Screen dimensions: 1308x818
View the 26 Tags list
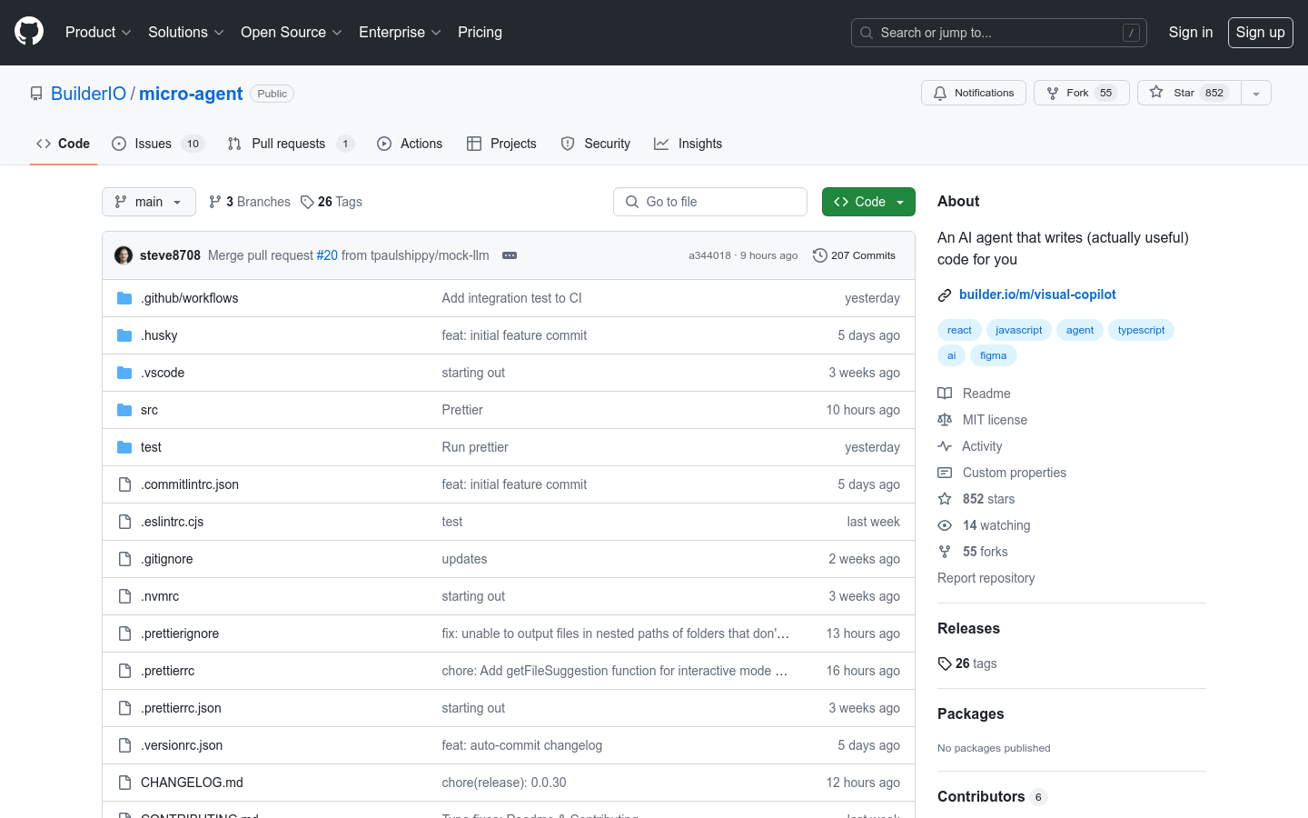point(332,202)
